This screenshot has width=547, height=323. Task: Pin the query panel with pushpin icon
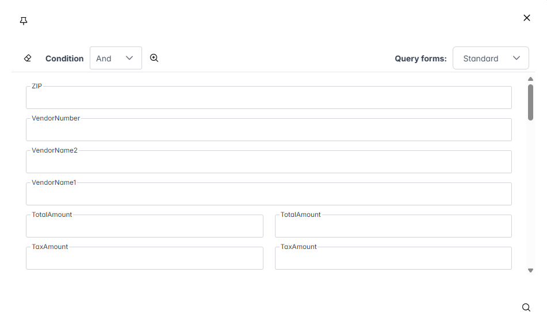(24, 21)
